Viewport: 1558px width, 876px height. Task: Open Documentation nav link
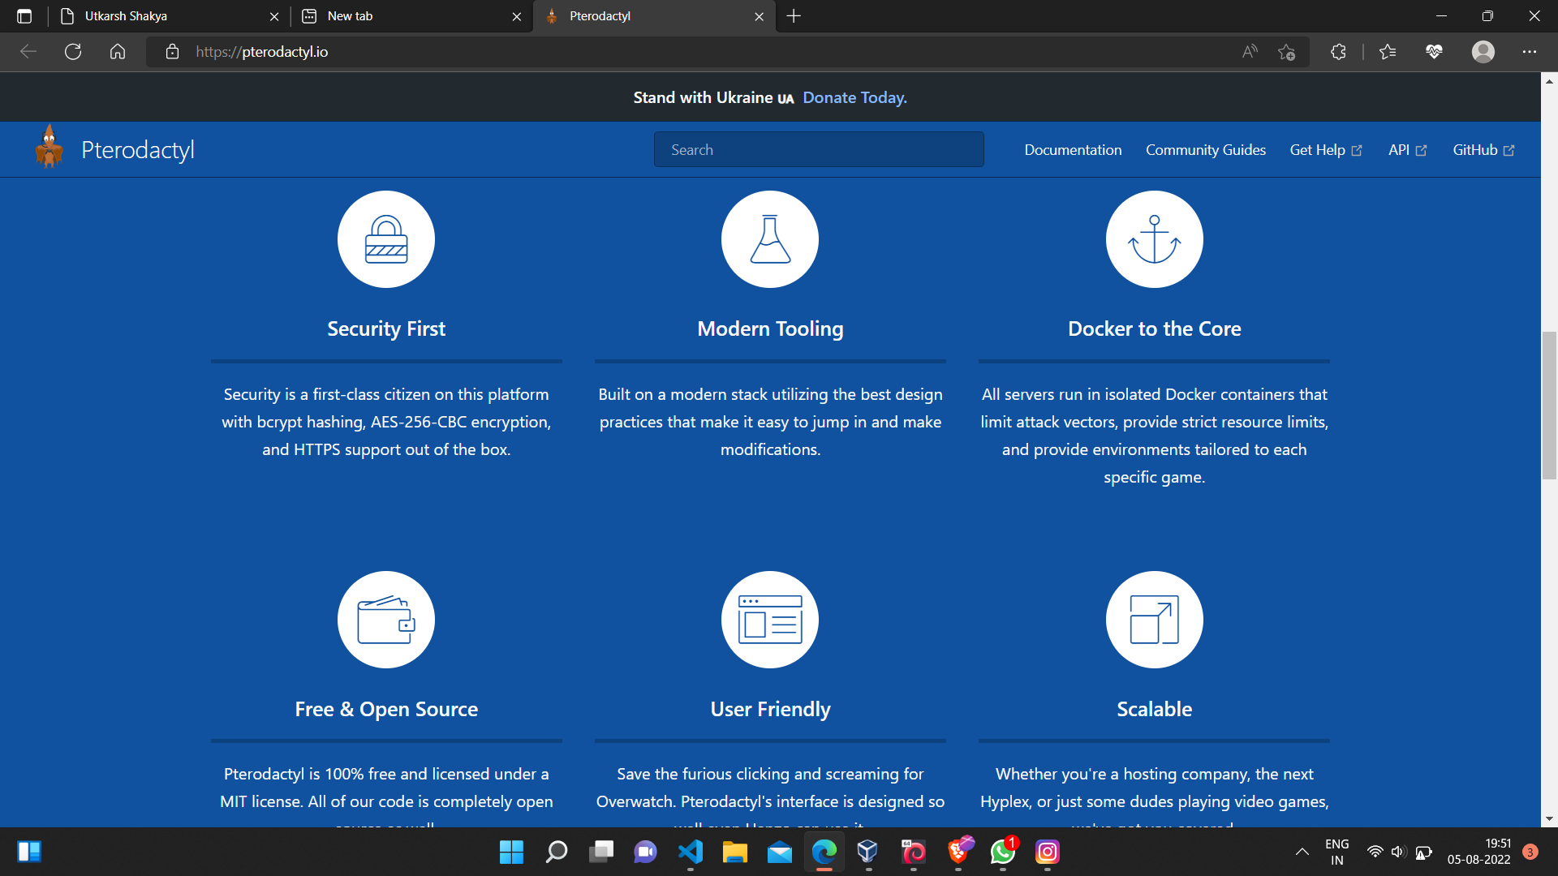click(1073, 150)
